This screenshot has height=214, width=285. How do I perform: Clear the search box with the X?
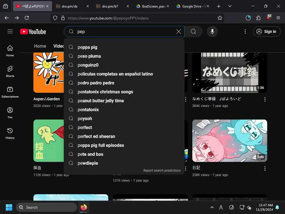179,31
